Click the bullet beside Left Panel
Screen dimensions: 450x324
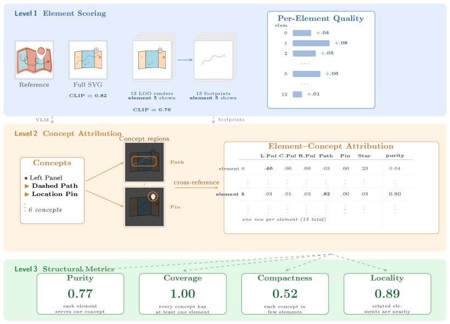pos(26,178)
